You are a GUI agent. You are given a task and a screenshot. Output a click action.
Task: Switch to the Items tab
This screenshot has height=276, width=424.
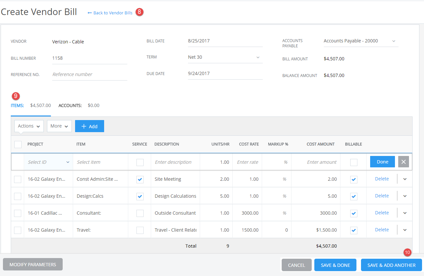click(31, 105)
